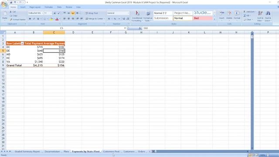Switch to the Formulas tab
Image resolution: width=279 pixels, height=157 pixels.
pos(48,7)
